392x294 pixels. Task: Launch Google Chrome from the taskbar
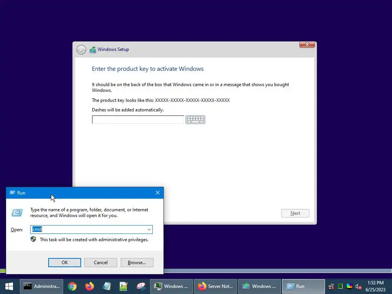[x=72, y=286]
